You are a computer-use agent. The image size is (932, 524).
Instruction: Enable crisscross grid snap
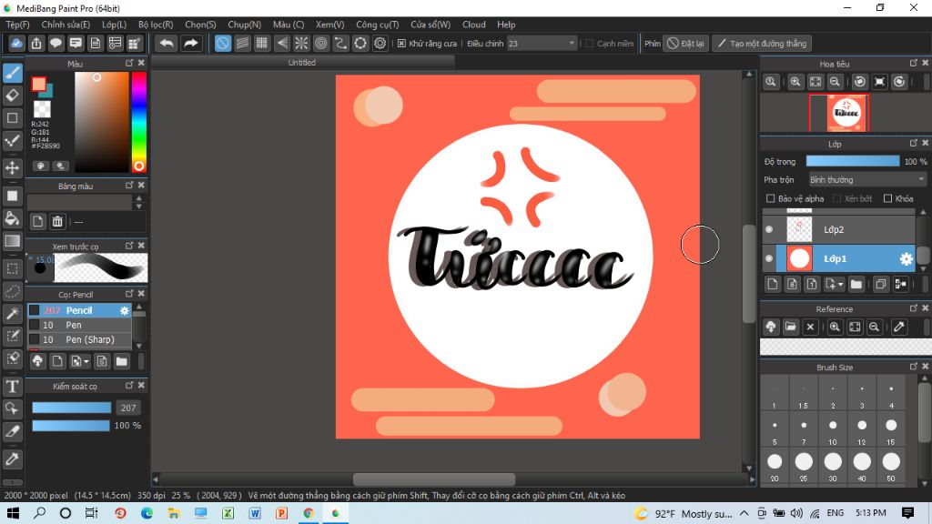click(261, 44)
